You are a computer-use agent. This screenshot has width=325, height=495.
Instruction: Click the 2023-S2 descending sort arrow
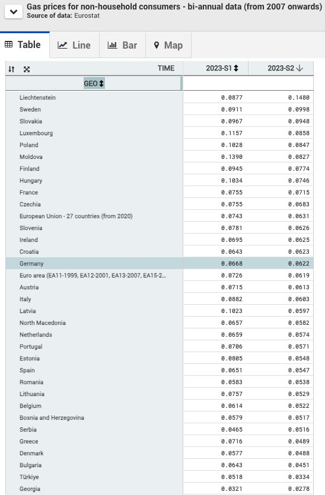pos(299,68)
